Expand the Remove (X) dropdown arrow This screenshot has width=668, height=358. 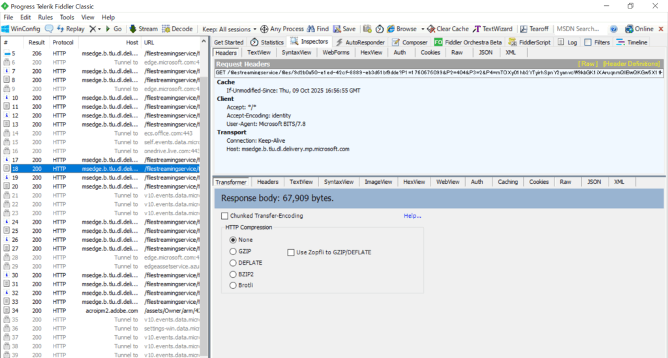pyautogui.click(x=99, y=29)
